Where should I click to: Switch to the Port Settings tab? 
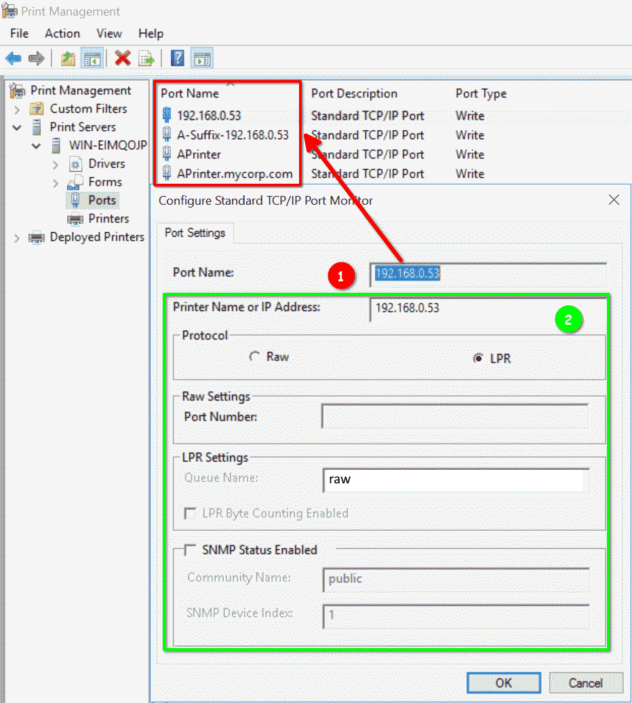[195, 233]
